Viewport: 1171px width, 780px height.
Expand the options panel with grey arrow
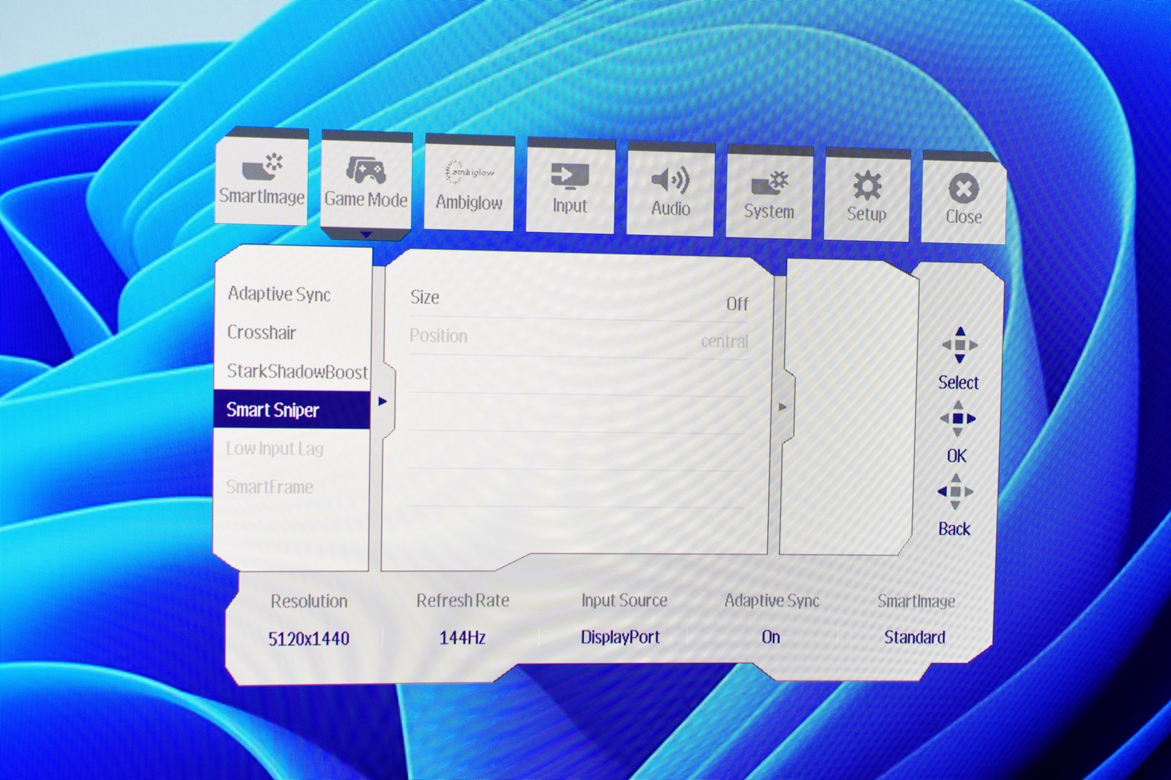click(x=783, y=407)
